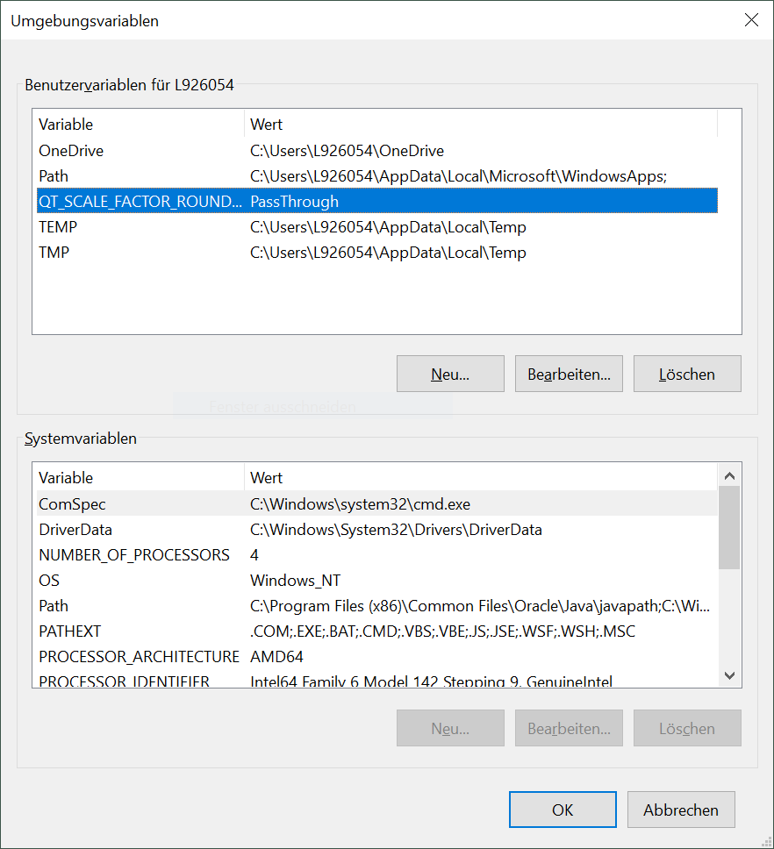774x849 pixels.
Task: Select the DriverData system variable
Action: point(377,530)
